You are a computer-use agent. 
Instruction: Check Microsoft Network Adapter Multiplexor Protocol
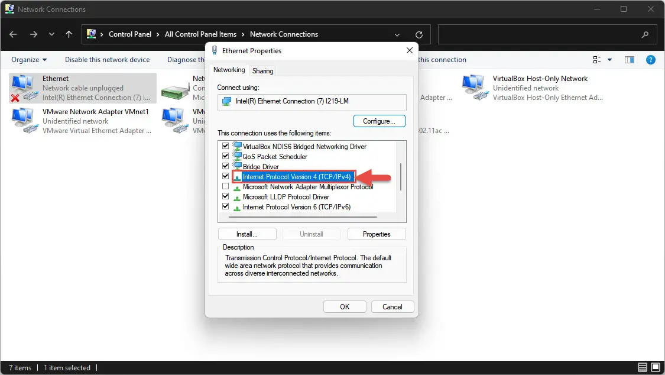[x=226, y=186]
